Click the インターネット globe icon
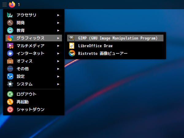Screen dimensions: 184x138 [x=10, y=53]
